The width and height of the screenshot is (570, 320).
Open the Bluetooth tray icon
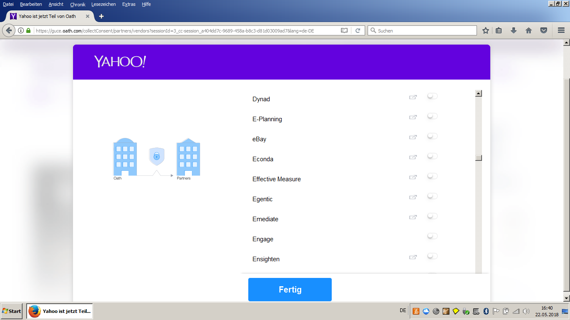tap(486, 311)
